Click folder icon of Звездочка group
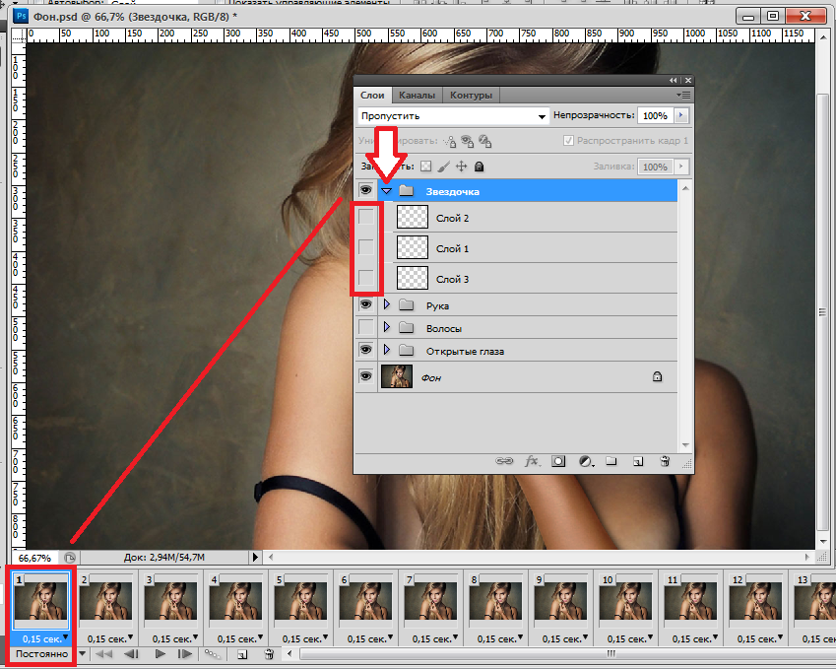 coord(407,190)
